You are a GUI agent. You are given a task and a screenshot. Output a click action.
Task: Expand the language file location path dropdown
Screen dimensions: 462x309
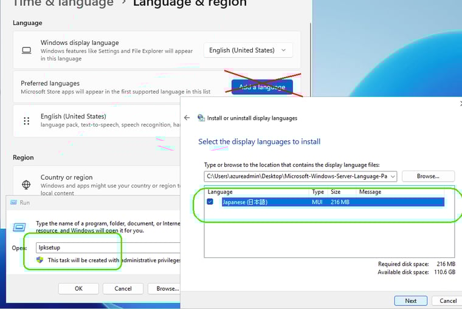click(393, 176)
